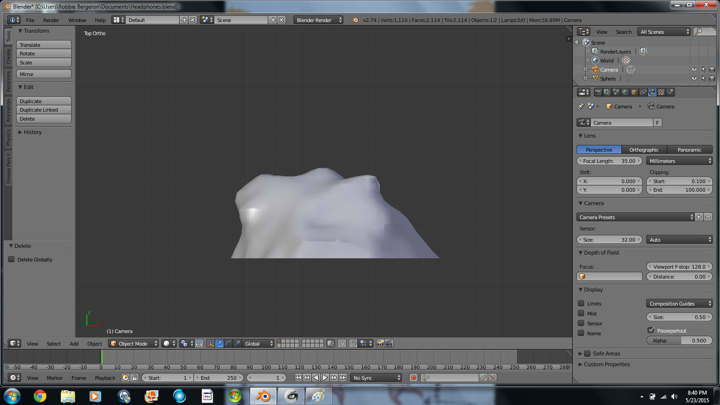Open the Render properties tab icon
The height and width of the screenshot is (405, 720).
coord(598,92)
